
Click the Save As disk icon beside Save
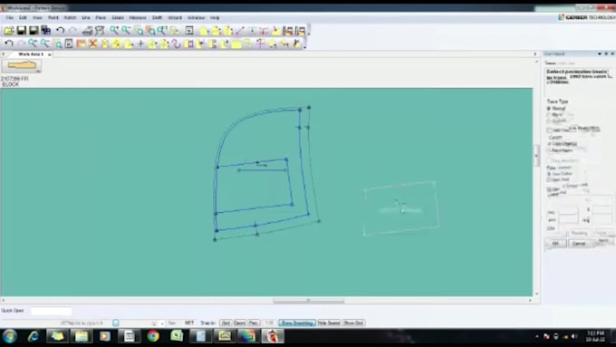34,30
